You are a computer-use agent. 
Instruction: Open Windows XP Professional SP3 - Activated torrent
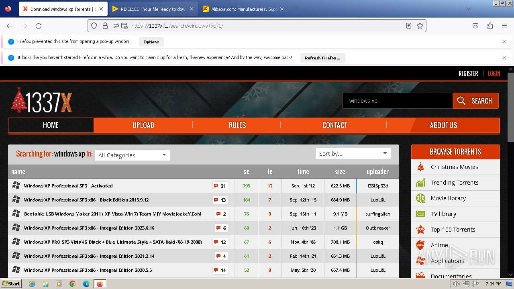[68, 186]
